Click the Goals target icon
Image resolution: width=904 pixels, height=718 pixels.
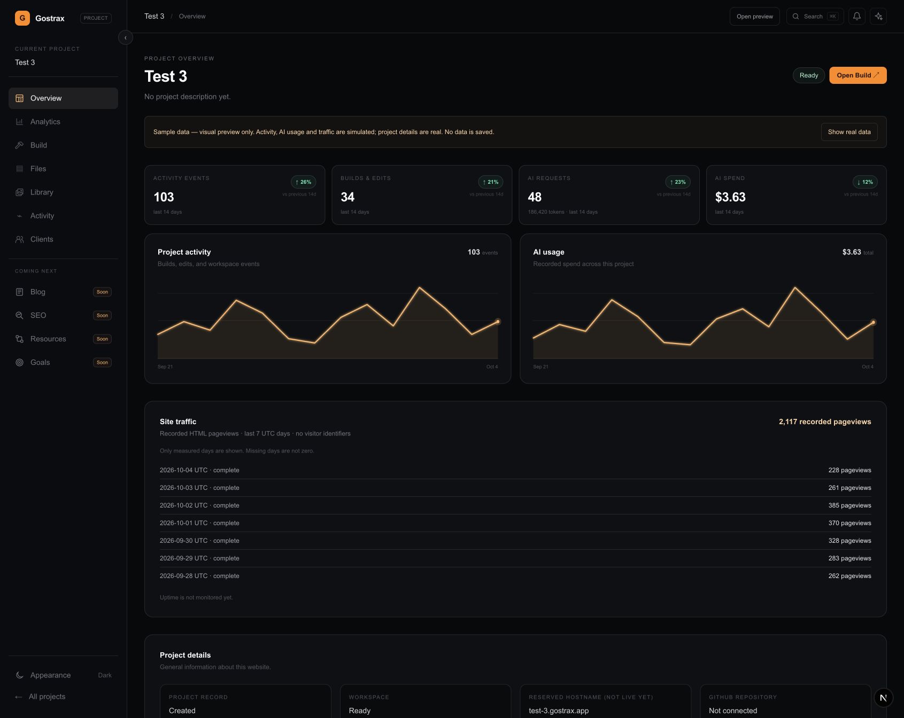coord(19,362)
